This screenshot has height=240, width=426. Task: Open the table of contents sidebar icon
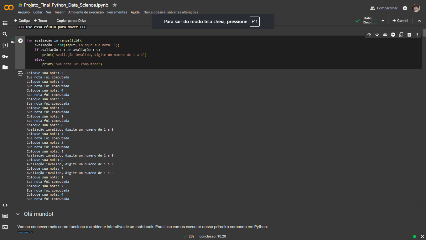[5, 23]
